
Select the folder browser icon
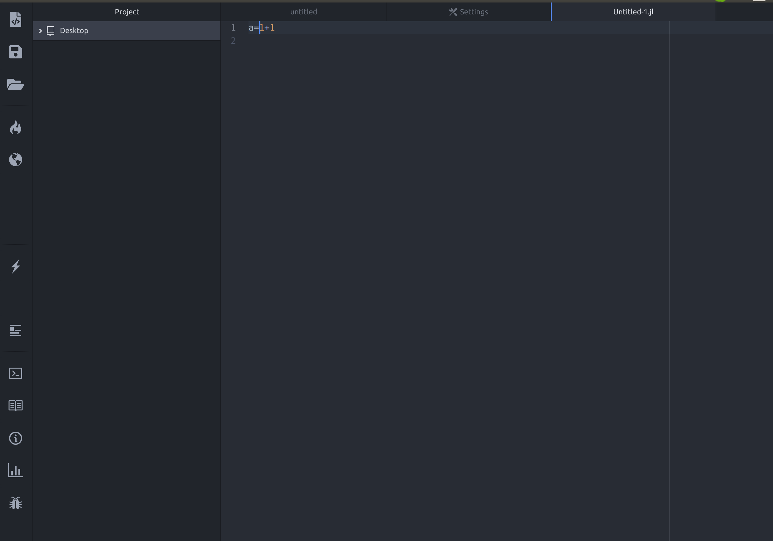[16, 85]
